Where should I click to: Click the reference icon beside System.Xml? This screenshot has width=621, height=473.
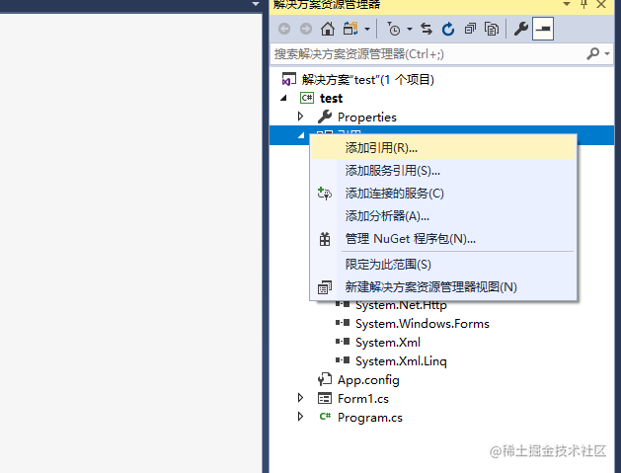[x=343, y=342]
